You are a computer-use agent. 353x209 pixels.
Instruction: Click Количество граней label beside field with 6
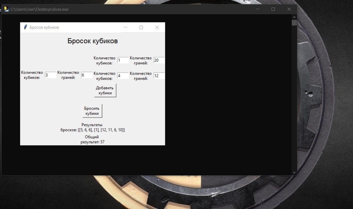68,75
